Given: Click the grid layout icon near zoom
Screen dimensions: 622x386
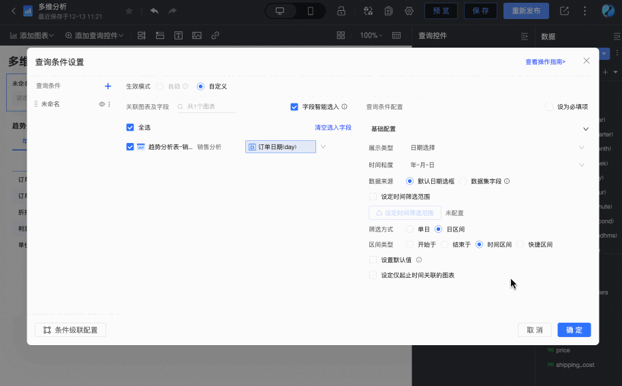Looking at the screenshot, I should click(341, 35).
